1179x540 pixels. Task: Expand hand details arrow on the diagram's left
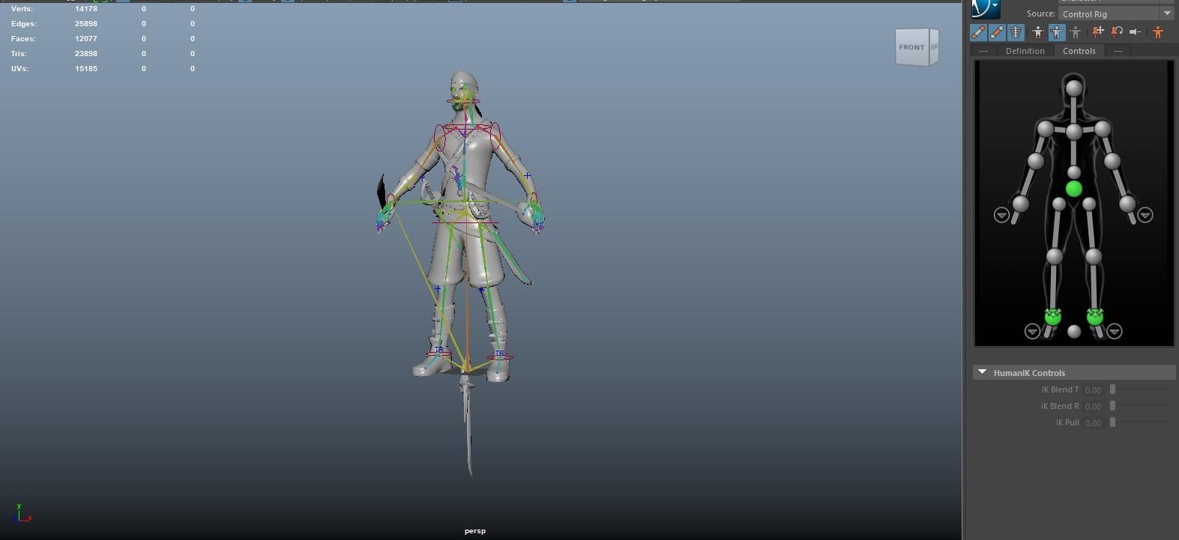point(1001,215)
